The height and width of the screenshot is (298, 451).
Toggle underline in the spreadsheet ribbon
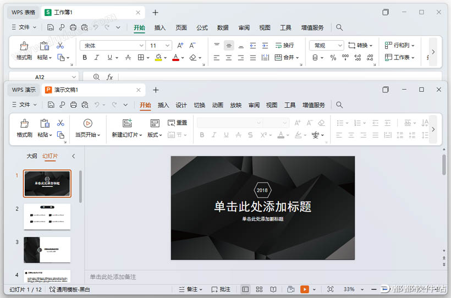(x=109, y=58)
